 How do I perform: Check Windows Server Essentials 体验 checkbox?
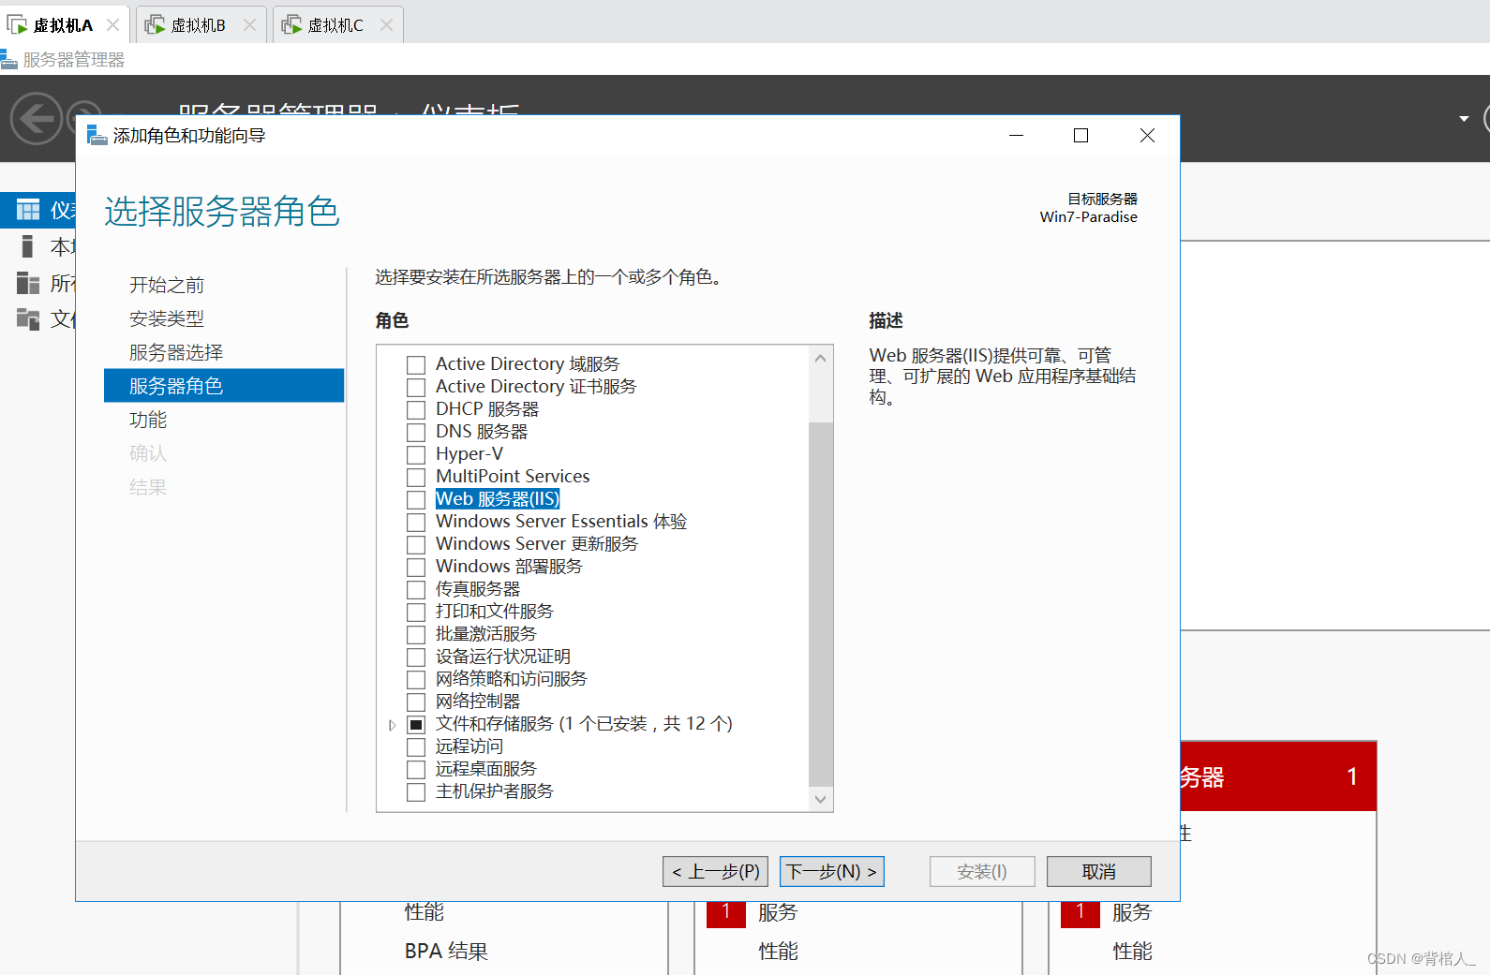(x=416, y=522)
